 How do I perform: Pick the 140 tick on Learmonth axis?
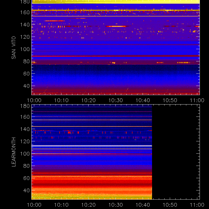click(25, 129)
